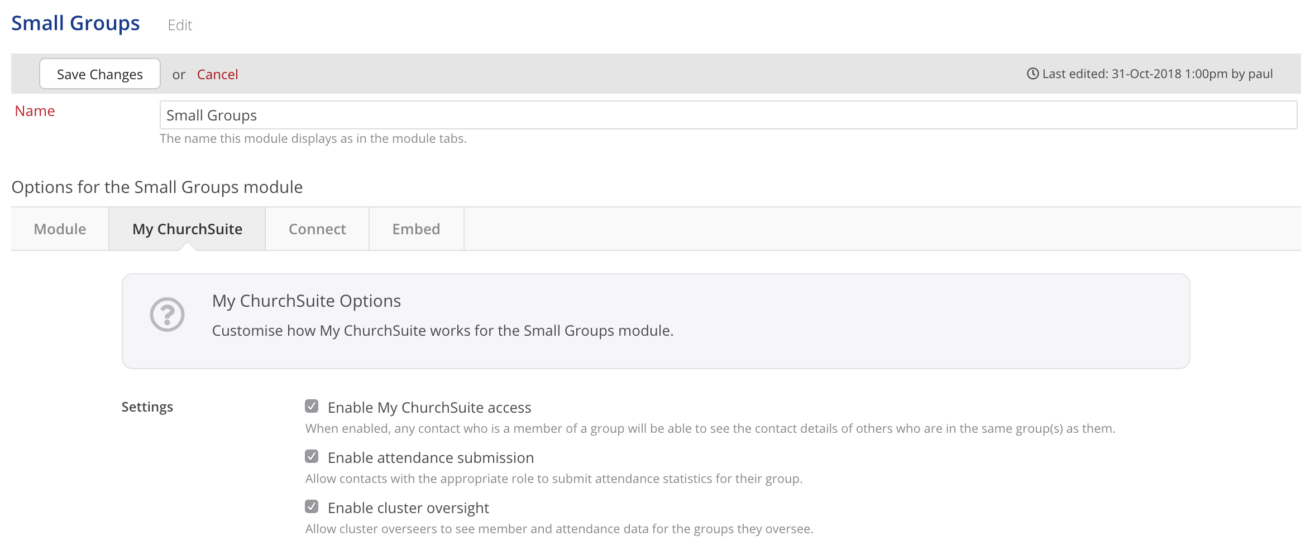Click 'When enabled, any contact' help text
The width and height of the screenshot is (1310, 551).
click(x=710, y=428)
